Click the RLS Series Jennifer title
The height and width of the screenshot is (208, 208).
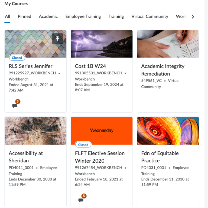point(31,66)
